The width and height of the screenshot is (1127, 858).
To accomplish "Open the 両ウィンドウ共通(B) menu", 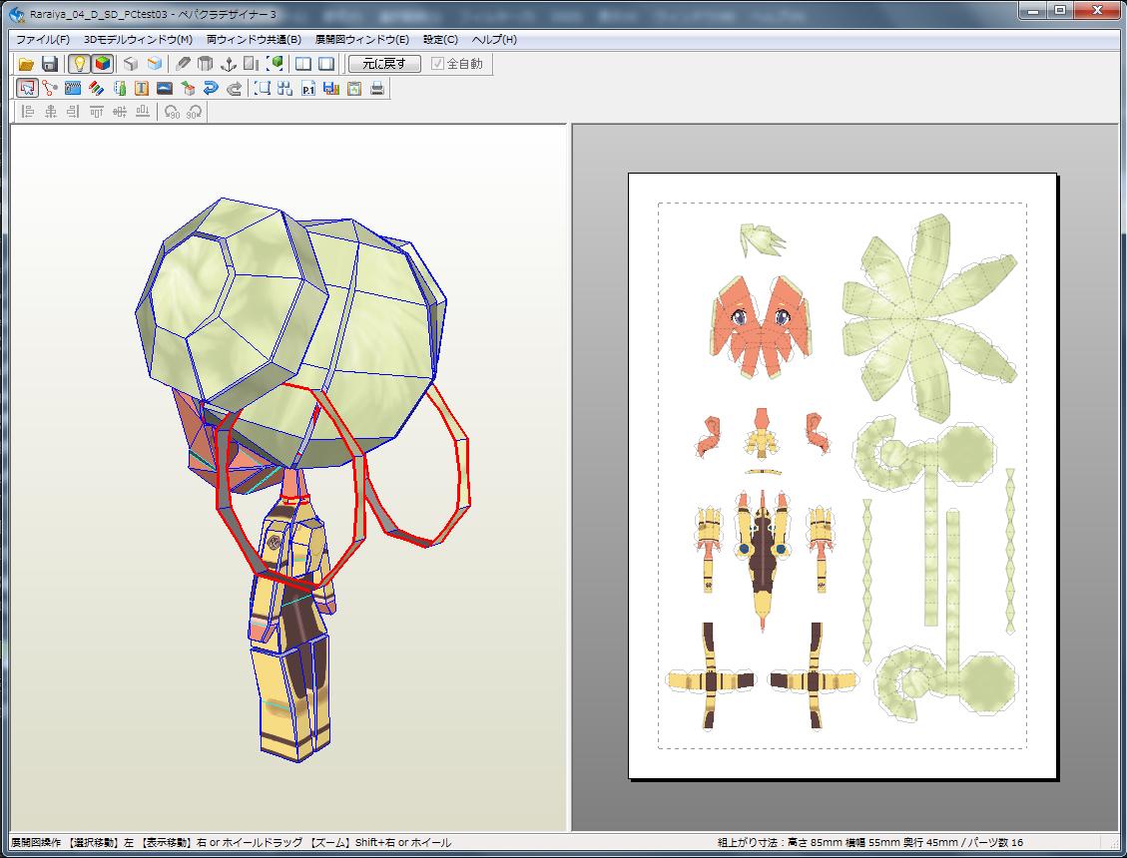I will click(x=254, y=40).
